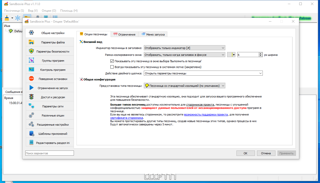
Task: Click the Поиск вариантов search field
Action: click(50, 153)
